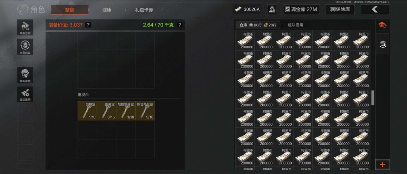The image size is (407, 174).
Task: Select the 组队借用 tab
Action: pos(295,25)
